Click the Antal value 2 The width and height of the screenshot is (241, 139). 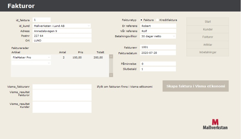64,57
